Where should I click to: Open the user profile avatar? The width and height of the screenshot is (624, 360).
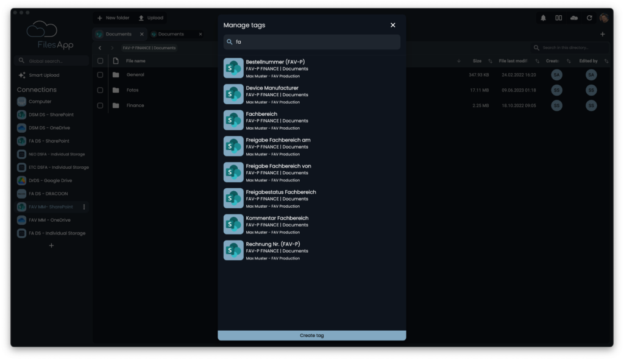[604, 18]
